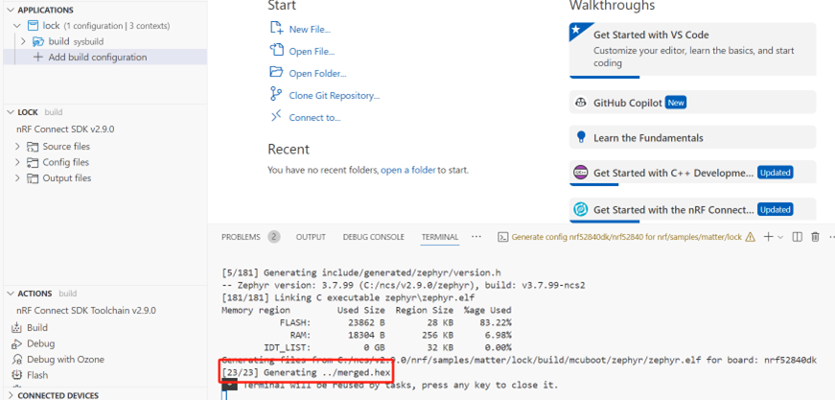
Task: Click the C++ Development walkthrough icon
Action: tap(580, 173)
